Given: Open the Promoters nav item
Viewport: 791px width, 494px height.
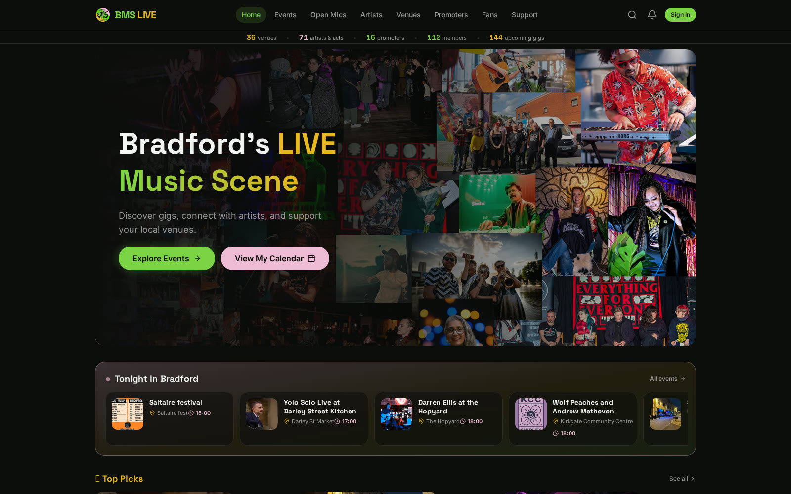Looking at the screenshot, I should coord(451,15).
